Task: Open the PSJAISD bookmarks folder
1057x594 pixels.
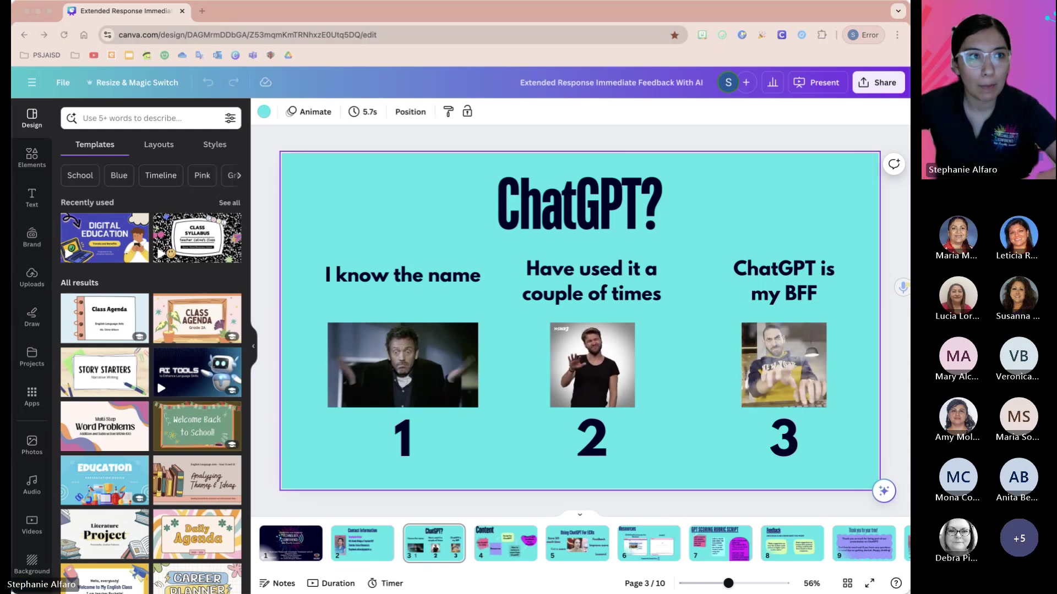Action: (x=40, y=55)
